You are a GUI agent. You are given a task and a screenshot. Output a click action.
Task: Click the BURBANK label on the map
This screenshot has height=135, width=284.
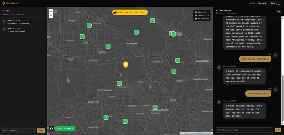(132, 44)
